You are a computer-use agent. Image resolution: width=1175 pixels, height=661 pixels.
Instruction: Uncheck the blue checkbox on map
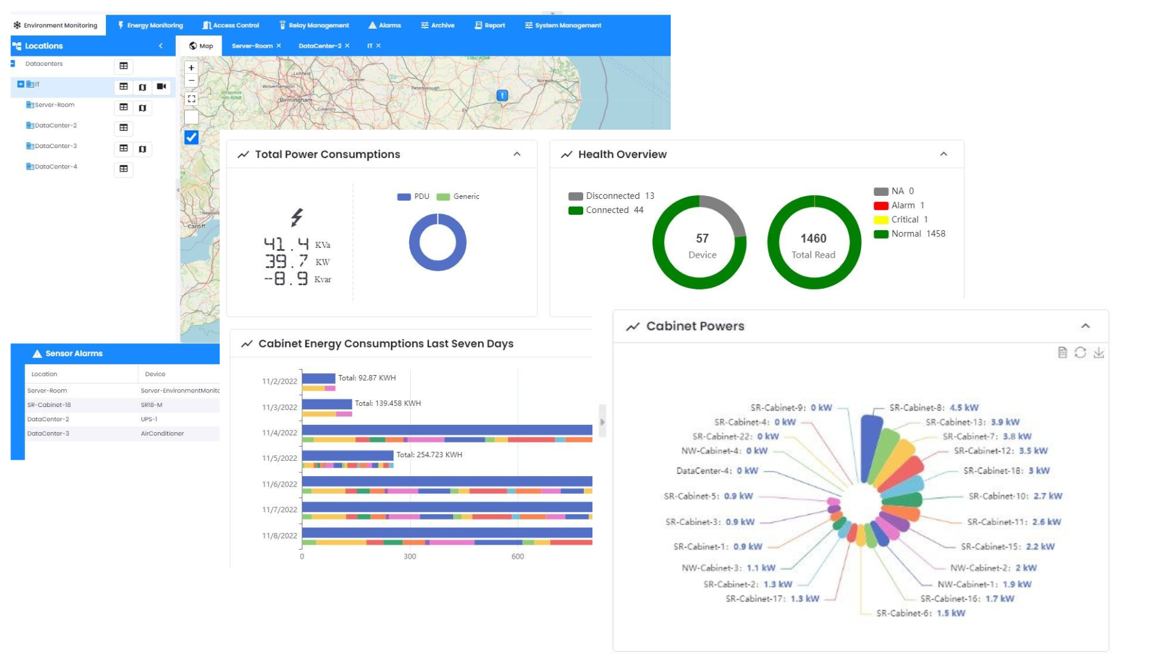(192, 137)
